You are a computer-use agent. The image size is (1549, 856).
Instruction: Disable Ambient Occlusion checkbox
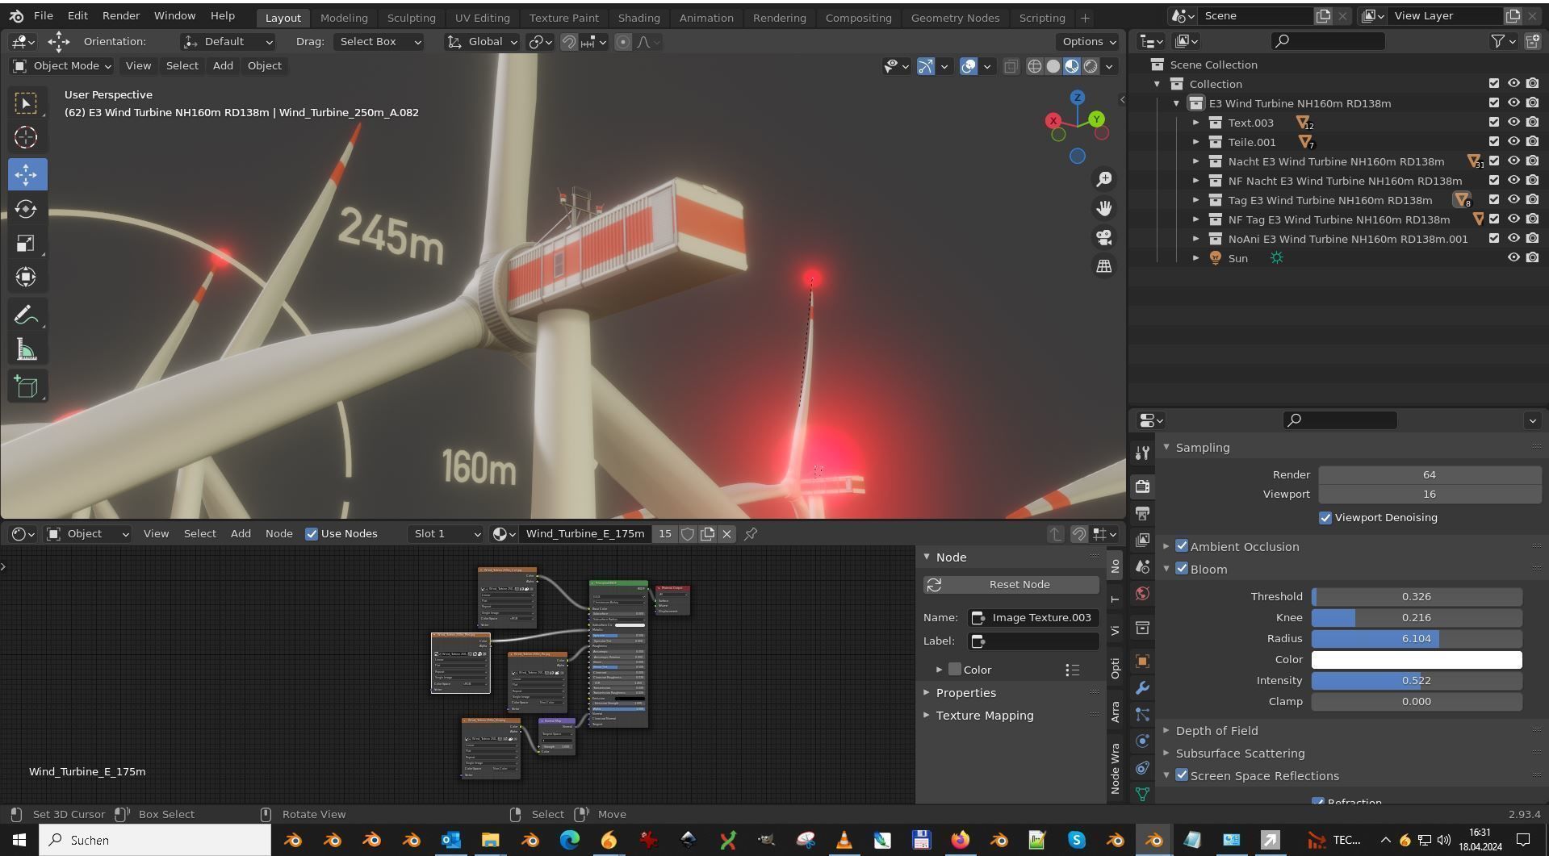[1182, 546]
